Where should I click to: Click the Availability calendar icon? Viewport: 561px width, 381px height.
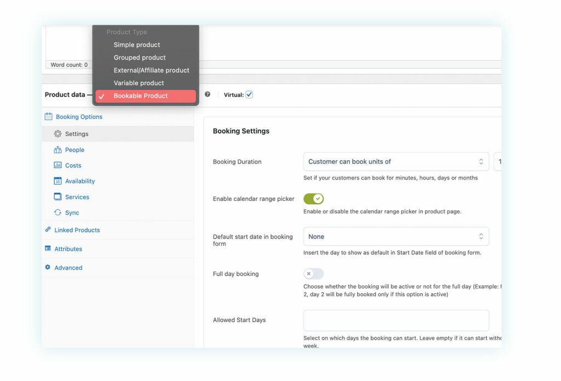click(58, 181)
